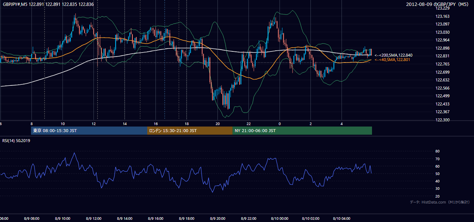Screen dimensions: 474x222
Task: Click price axis value 122.300
Action: point(443,120)
